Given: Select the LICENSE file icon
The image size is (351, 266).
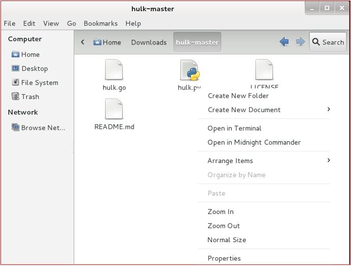Looking at the screenshot, I should pos(264,69).
